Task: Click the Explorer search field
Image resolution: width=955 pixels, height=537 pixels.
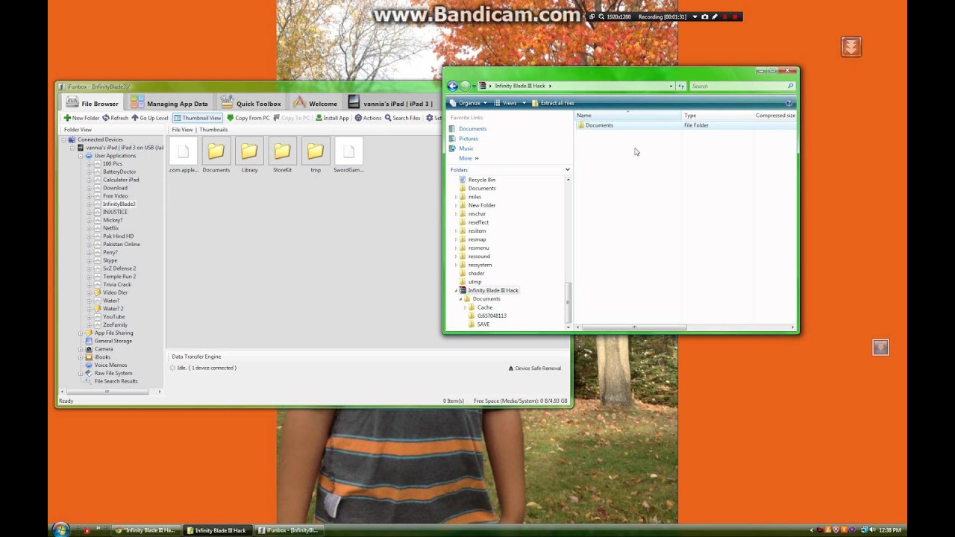Action: (x=742, y=86)
